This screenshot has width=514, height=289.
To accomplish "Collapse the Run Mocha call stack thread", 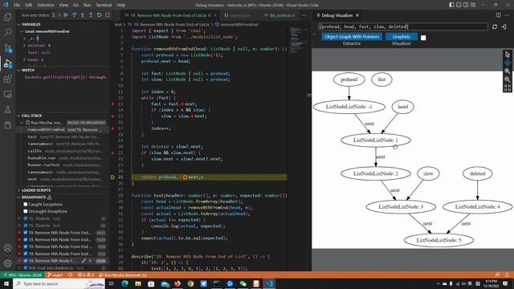I will [22, 123].
